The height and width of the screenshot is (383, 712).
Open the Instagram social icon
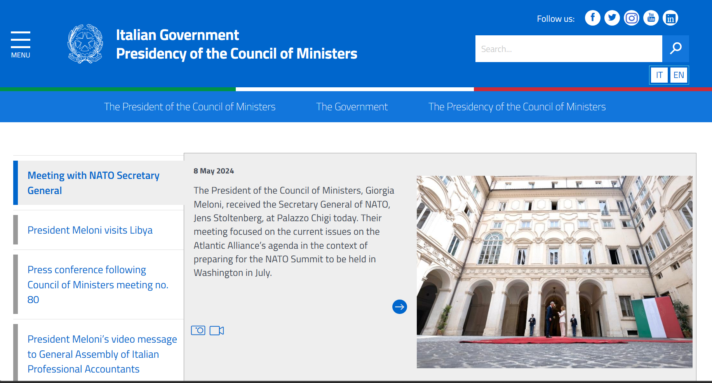click(x=631, y=18)
